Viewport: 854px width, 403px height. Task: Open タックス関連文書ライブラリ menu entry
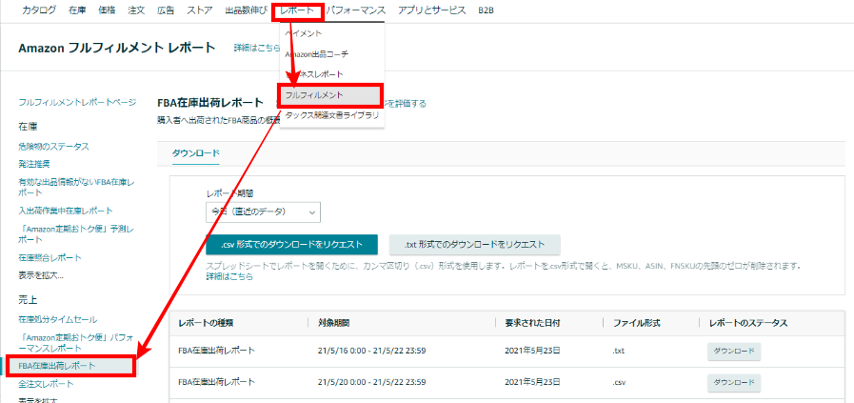[x=330, y=115]
